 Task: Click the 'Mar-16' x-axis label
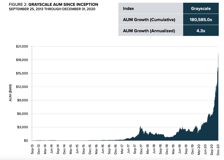97,149
